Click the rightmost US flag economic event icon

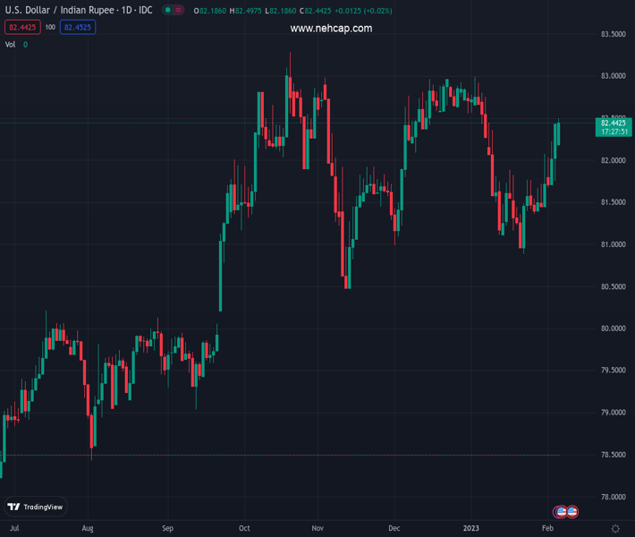point(571,512)
